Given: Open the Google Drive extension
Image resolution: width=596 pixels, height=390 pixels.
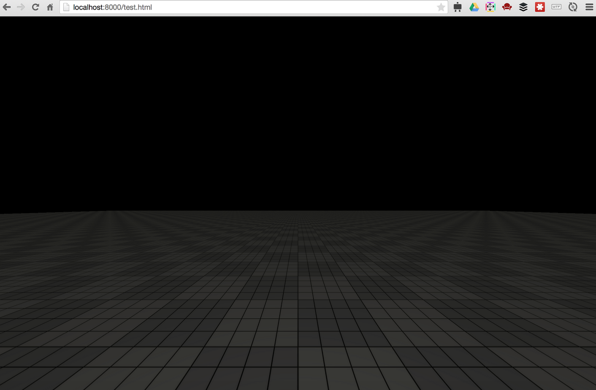Looking at the screenshot, I should [474, 7].
